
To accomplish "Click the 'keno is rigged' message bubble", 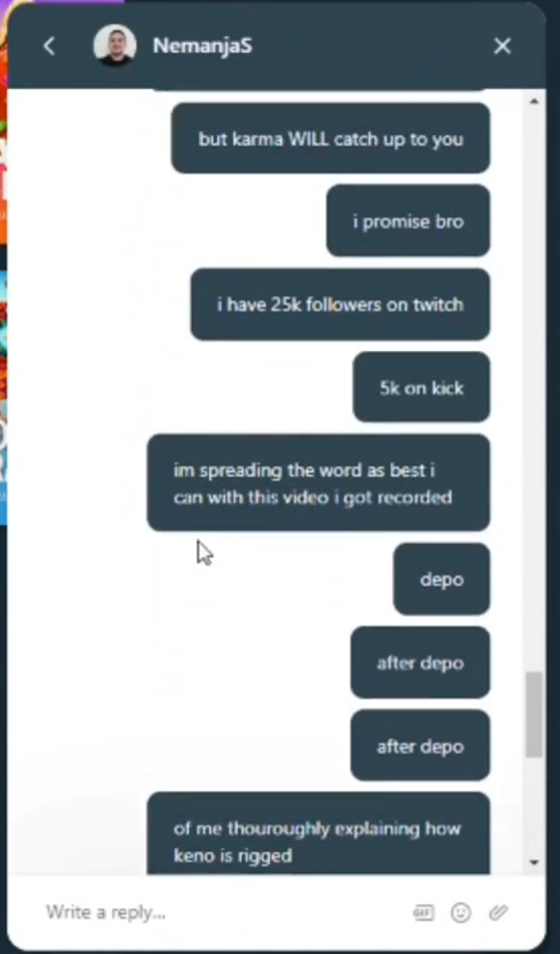I will 319,833.
